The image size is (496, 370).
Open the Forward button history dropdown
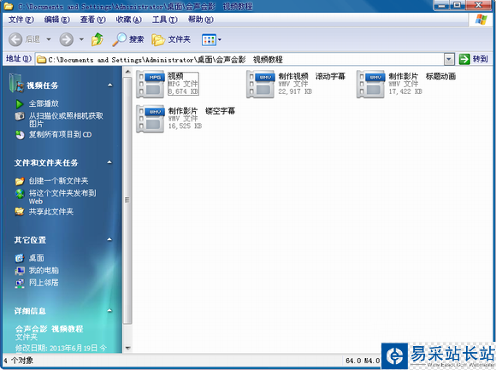(81, 39)
